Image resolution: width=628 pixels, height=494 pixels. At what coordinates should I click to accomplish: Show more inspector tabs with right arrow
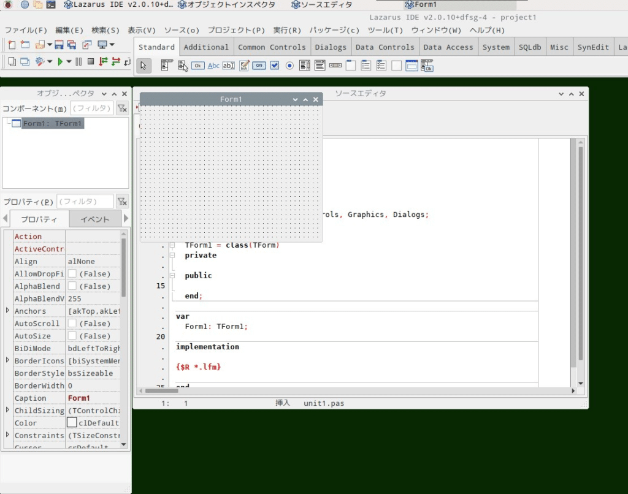point(126,219)
